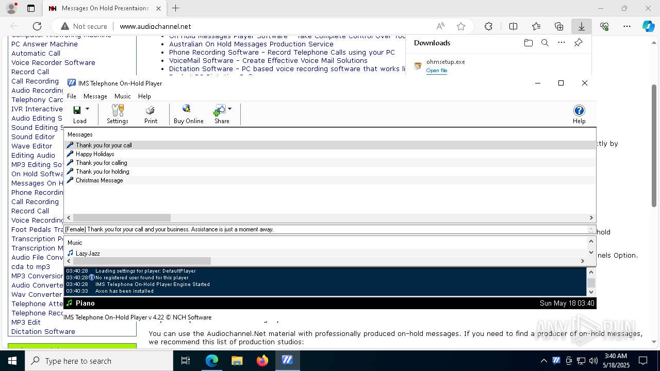Click the Buy Online toolbar icon
660x371 pixels.
click(188, 114)
